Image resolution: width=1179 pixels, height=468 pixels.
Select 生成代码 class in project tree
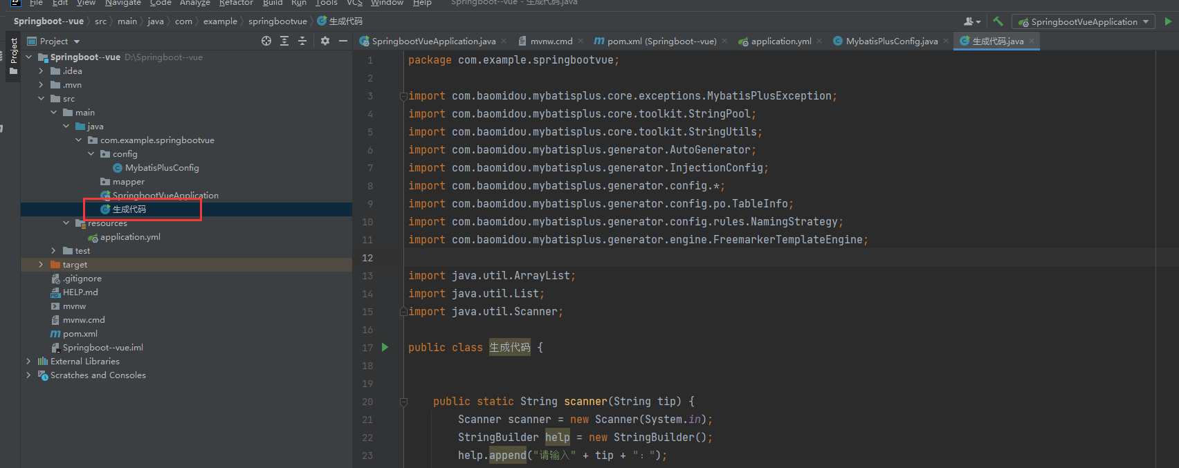pyautogui.click(x=129, y=209)
